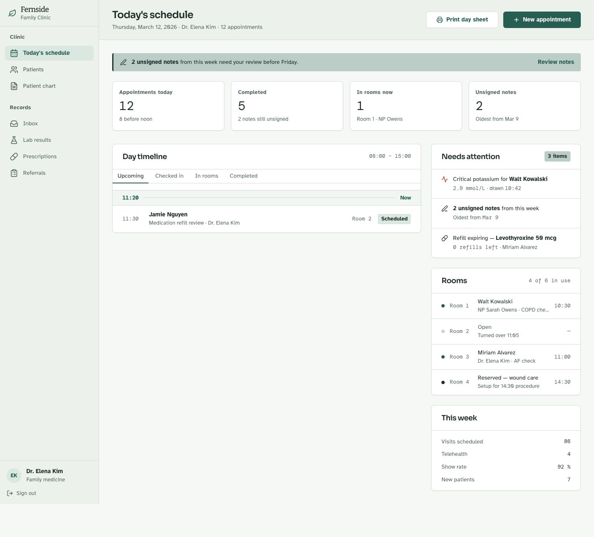Click the Room 4 status dot
This screenshot has height=537, width=594.
click(x=443, y=382)
